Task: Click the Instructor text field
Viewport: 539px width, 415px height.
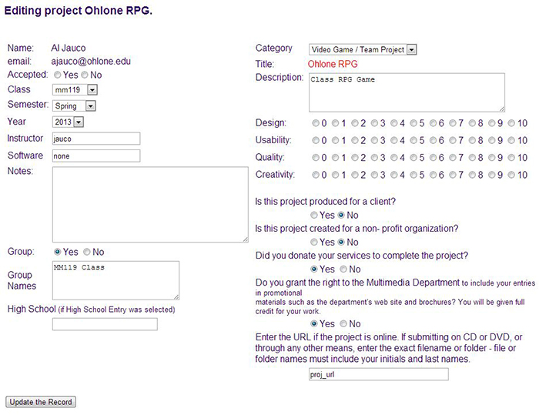Action: [x=95, y=139]
